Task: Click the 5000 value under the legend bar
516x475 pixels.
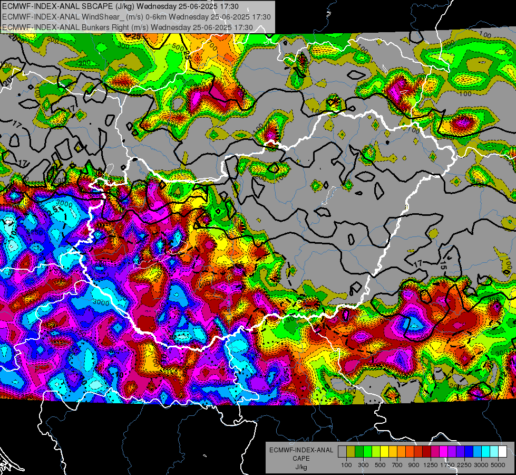Action: click(498, 465)
